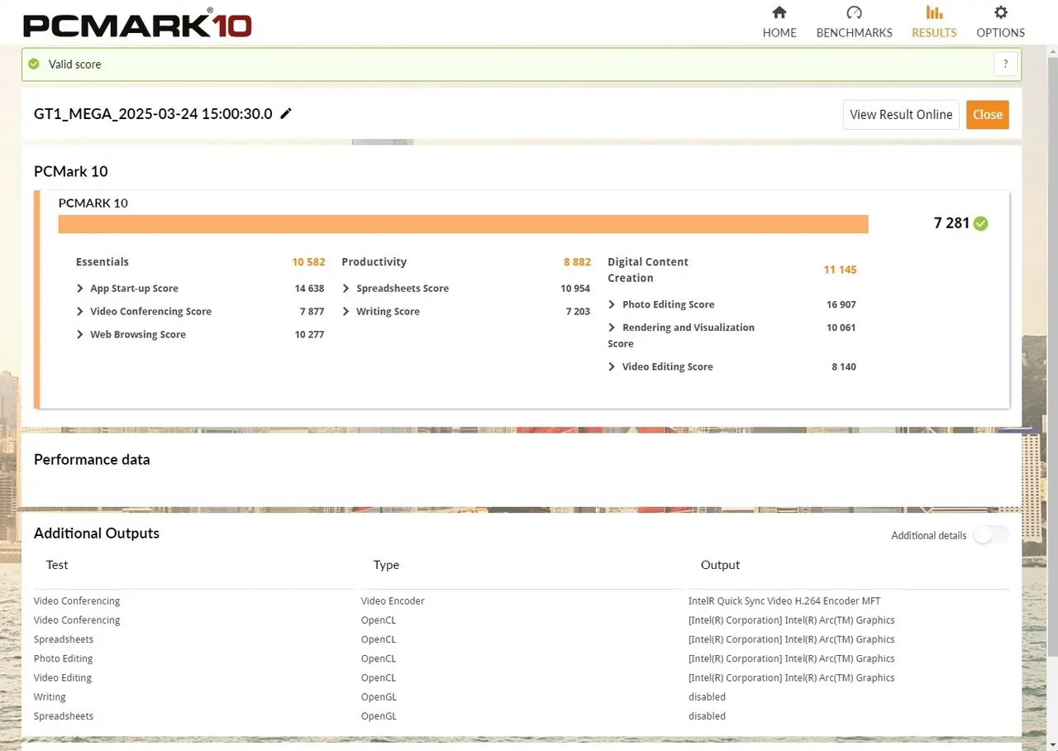Expand the Spreadsheets Score row
Viewport: 1058px width, 751px height.
[346, 289]
